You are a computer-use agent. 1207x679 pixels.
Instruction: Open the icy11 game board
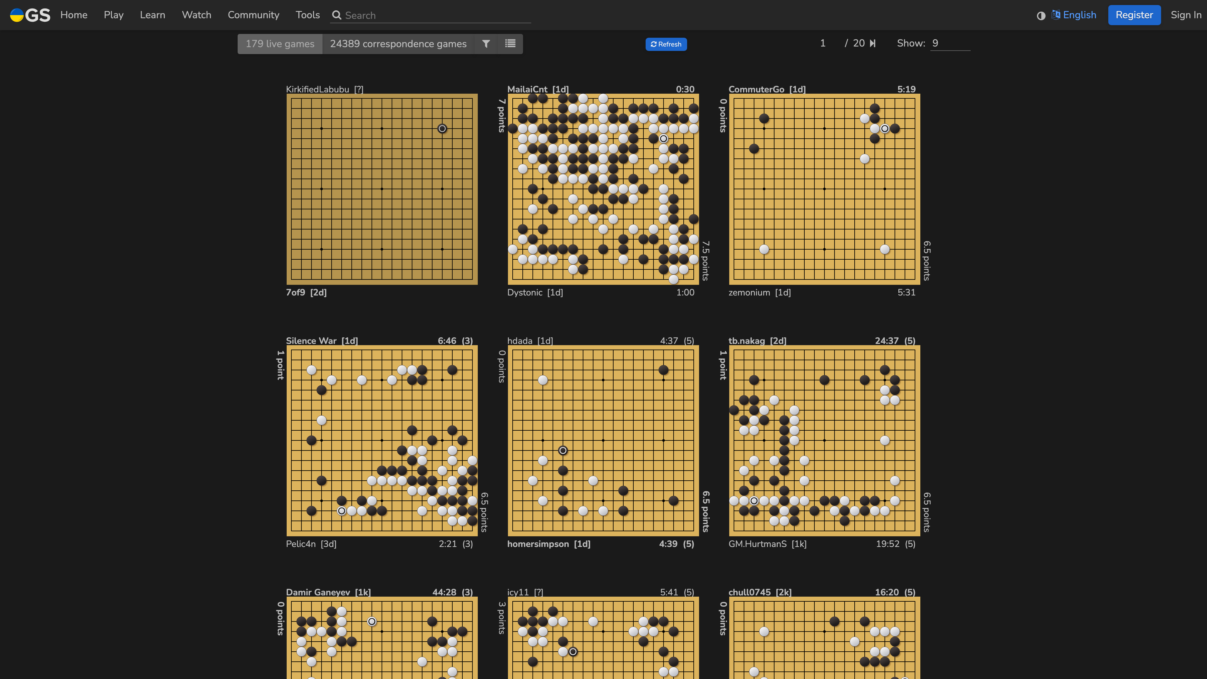coord(603,638)
